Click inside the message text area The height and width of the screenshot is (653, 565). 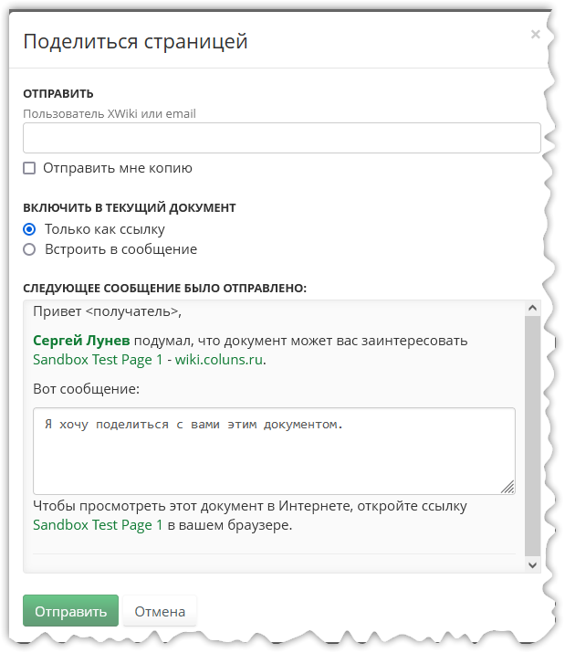(274, 451)
